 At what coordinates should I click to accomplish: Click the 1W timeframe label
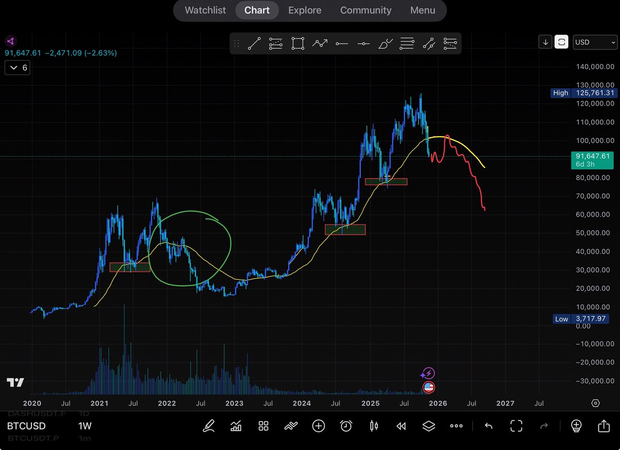85,426
